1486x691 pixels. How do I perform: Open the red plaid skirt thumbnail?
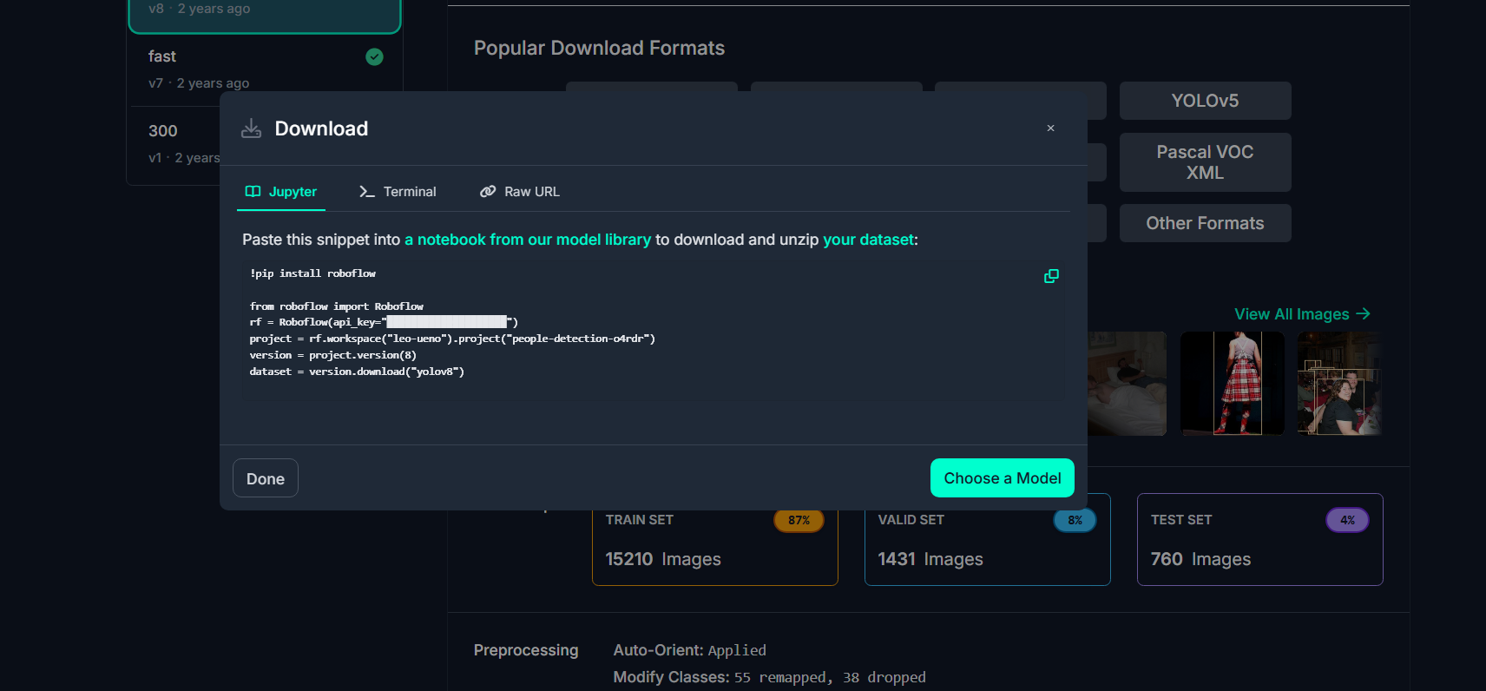click(1233, 383)
